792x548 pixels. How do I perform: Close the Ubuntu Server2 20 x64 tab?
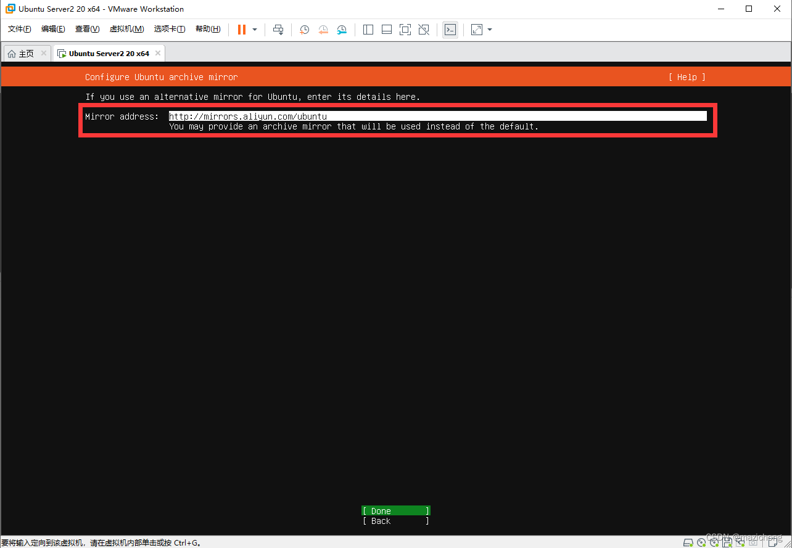pyautogui.click(x=158, y=54)
